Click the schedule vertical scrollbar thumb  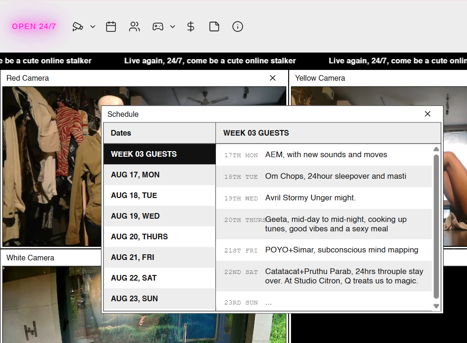tap(436, 227)
